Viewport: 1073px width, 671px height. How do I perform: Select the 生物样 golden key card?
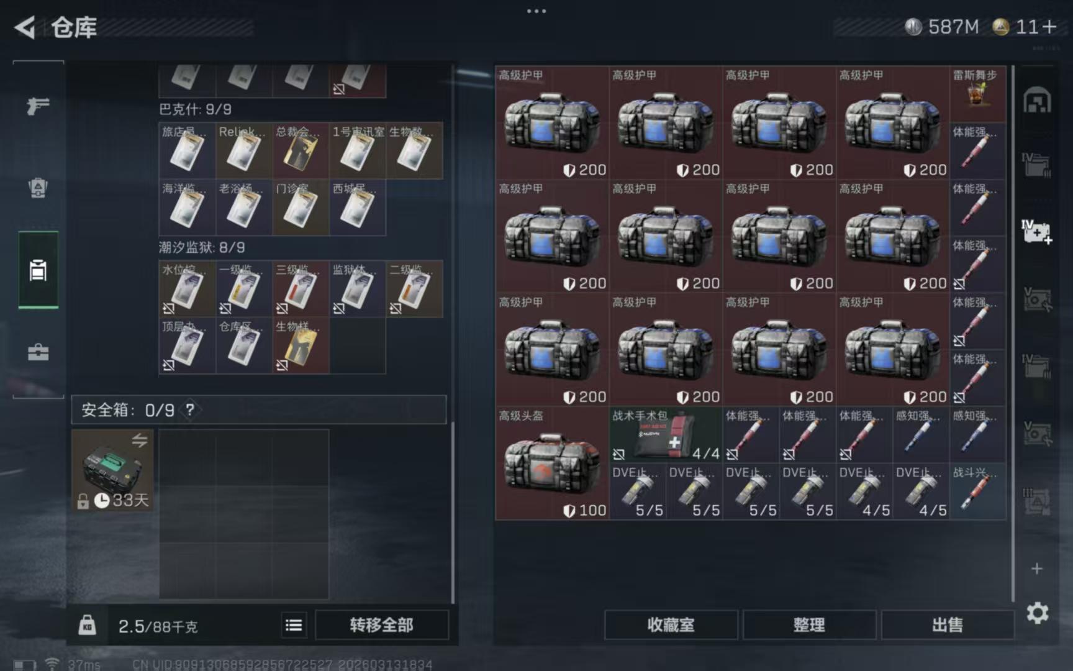pos(301,345)
